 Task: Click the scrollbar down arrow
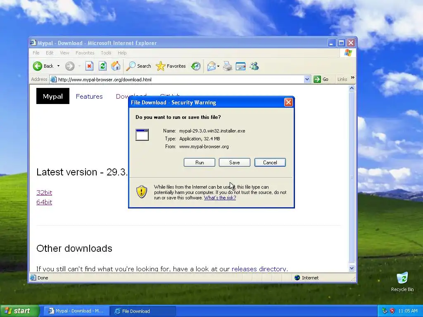[x=352, y=268]
